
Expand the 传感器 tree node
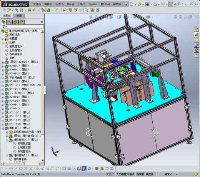coord(3,39)
